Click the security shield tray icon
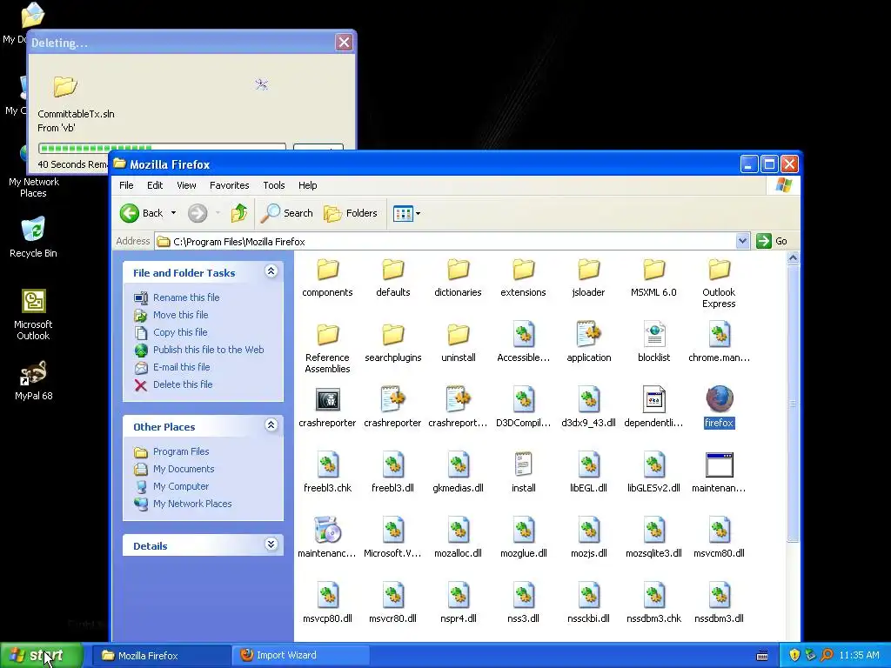The image size is (891, 668). [x=794, y=655]
